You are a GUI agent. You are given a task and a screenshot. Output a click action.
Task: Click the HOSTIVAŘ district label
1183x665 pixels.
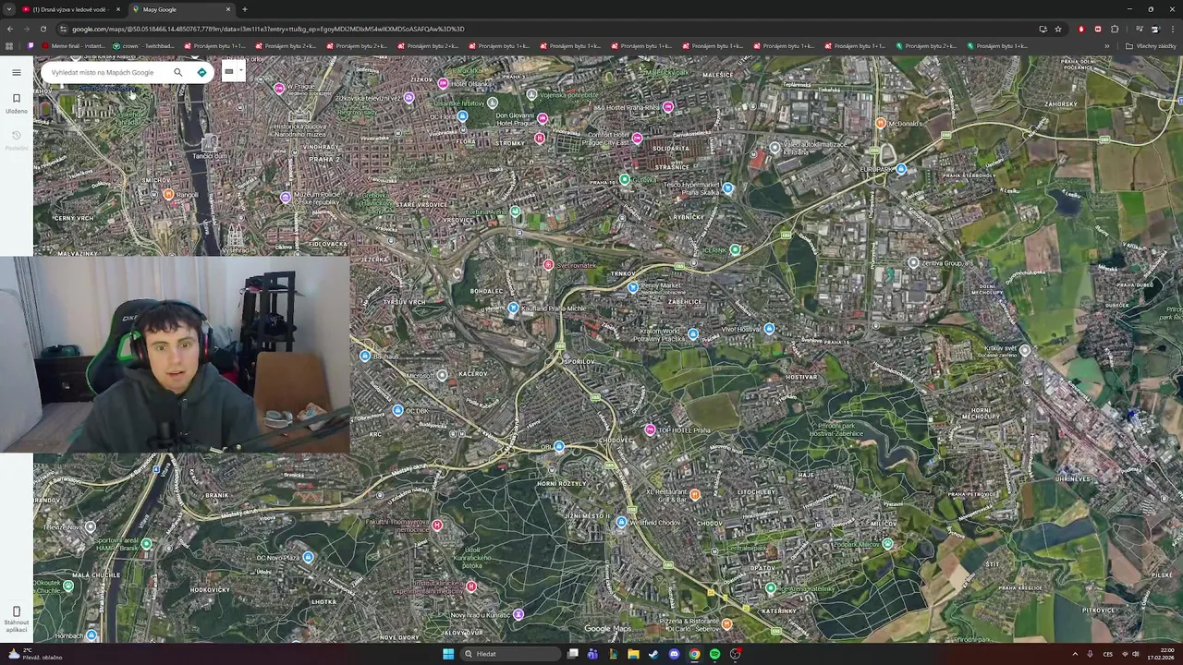(x=801, y=377)
